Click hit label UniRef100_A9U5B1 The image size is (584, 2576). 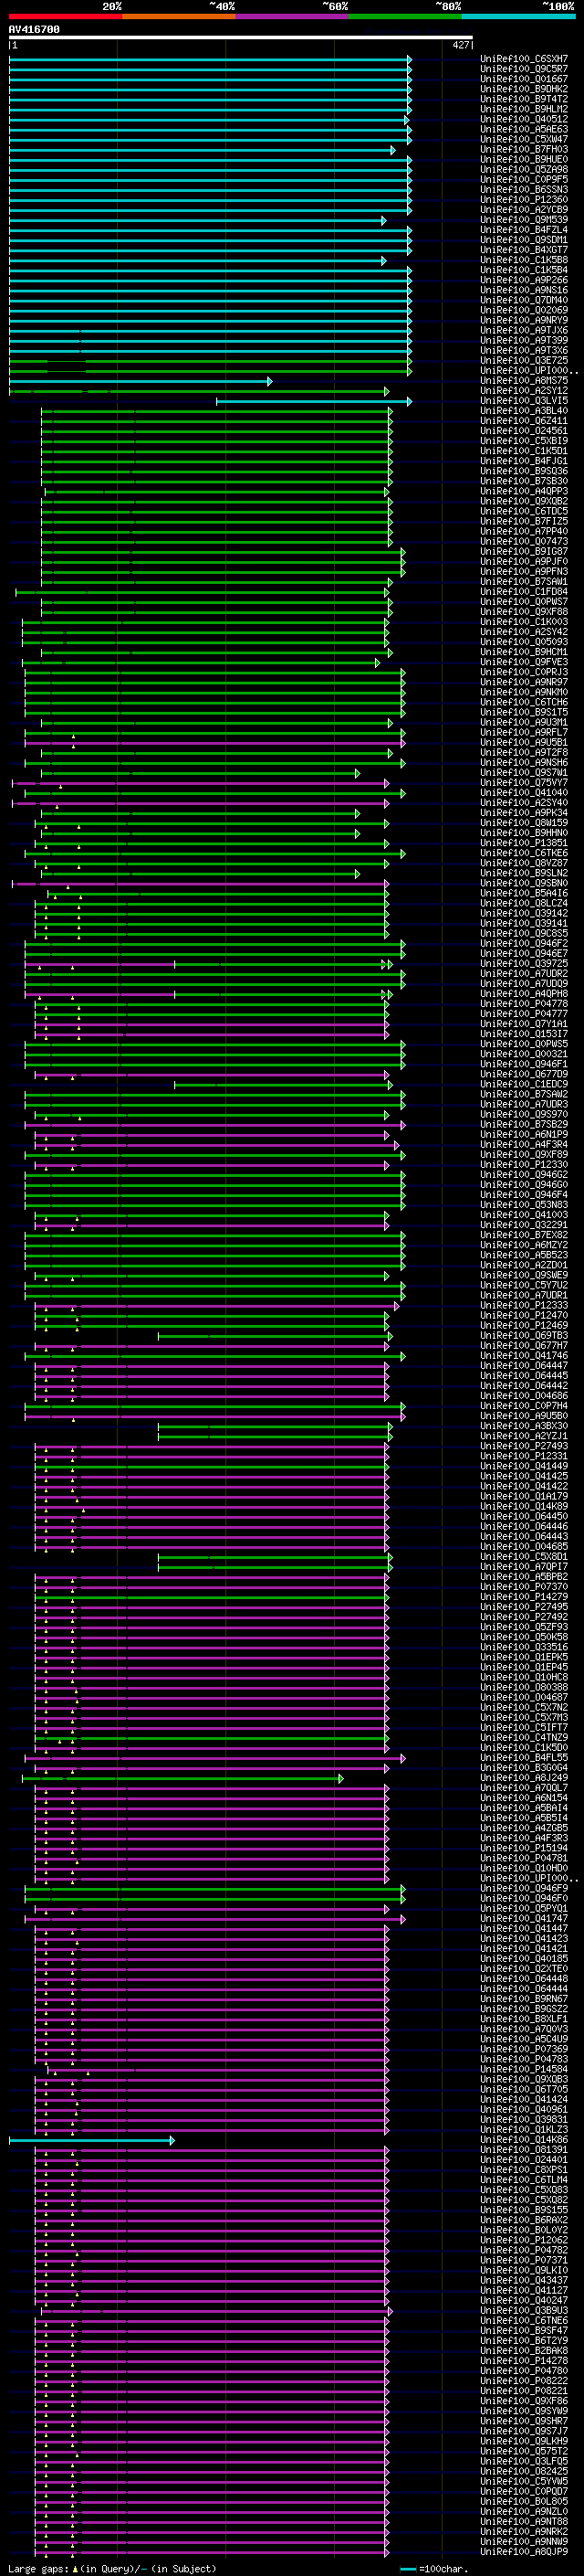[524, 743]
